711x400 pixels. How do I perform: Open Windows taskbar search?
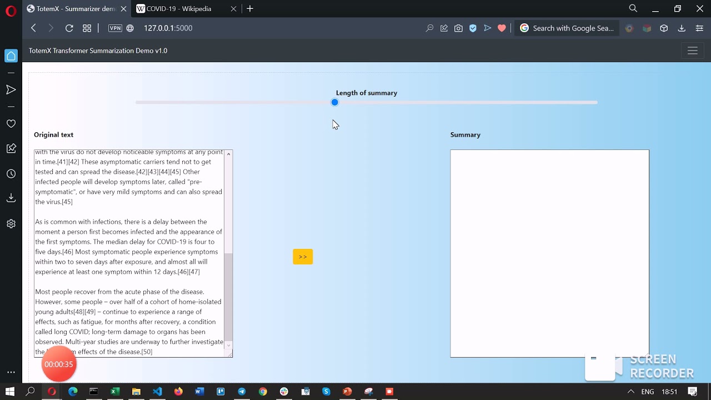(x=31, y=392)
